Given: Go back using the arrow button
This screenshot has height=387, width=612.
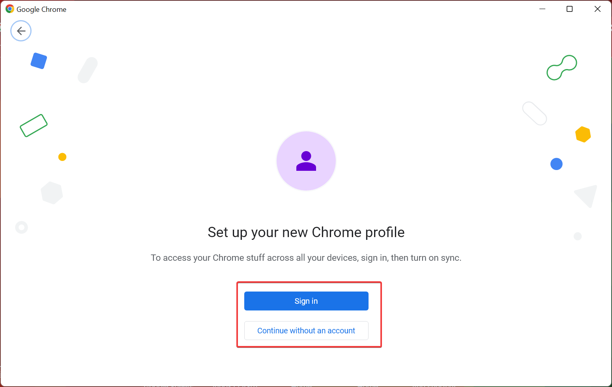Looking at the screenshot, I should pyautogui.click(x=21, y=31).
